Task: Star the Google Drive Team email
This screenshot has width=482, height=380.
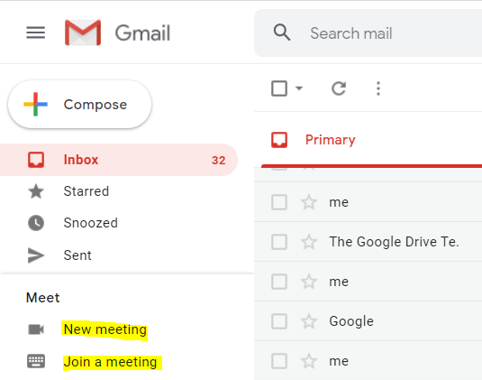Action: 309,242
